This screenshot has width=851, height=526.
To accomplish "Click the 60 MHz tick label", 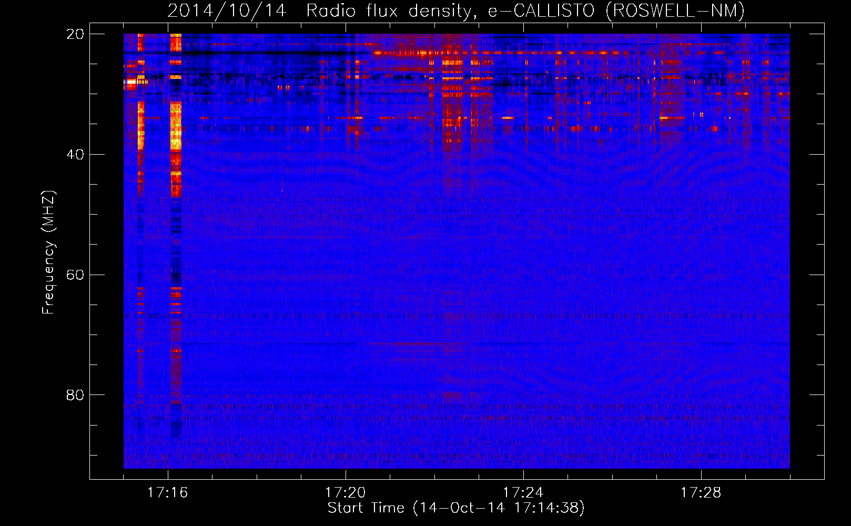I will tap(75, 275).
